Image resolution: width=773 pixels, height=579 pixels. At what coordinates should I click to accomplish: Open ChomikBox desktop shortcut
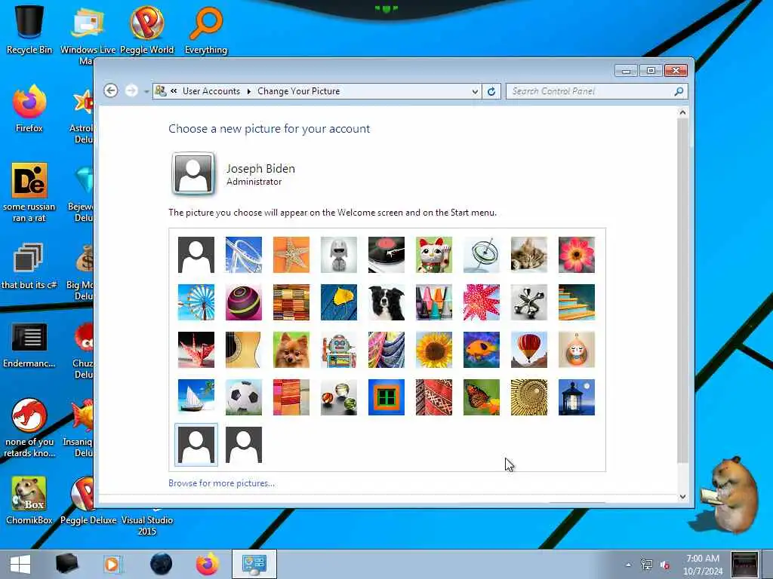[29, 500]
